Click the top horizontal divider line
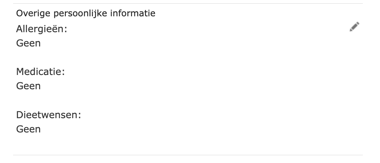Viewport: 380px width, 163px height. (188, 3)
